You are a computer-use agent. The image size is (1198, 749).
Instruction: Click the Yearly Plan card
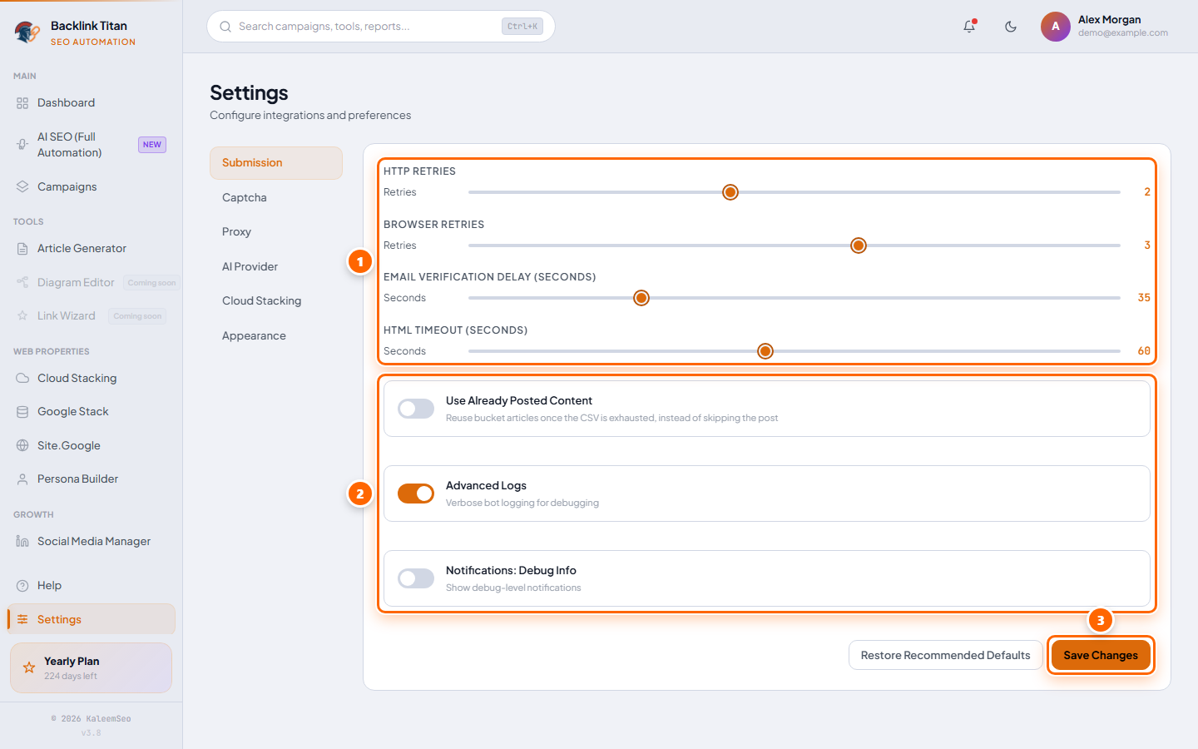[x=92, y=667]
